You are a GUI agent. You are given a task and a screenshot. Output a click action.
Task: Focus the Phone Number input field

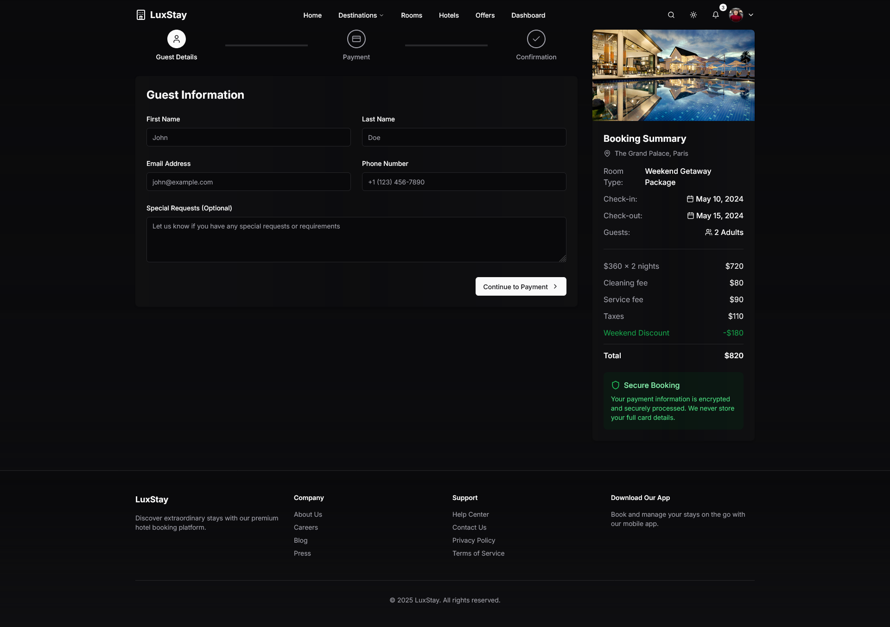[x=464, y=182]
